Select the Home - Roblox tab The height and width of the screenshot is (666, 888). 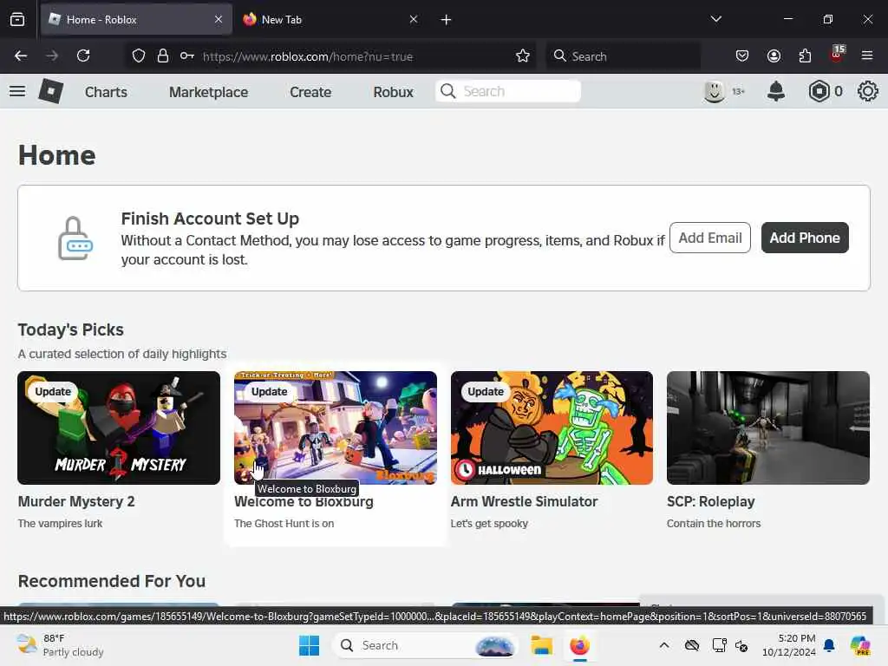(x=136, y=19)
